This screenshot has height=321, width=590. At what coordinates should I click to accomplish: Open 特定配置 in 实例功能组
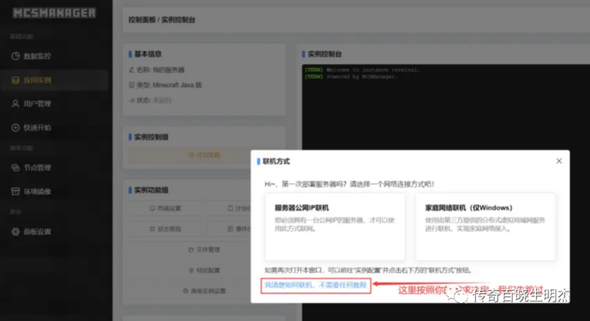204,270
